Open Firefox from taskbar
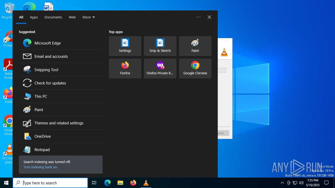The image size is (335, 188). pos(133,183)
